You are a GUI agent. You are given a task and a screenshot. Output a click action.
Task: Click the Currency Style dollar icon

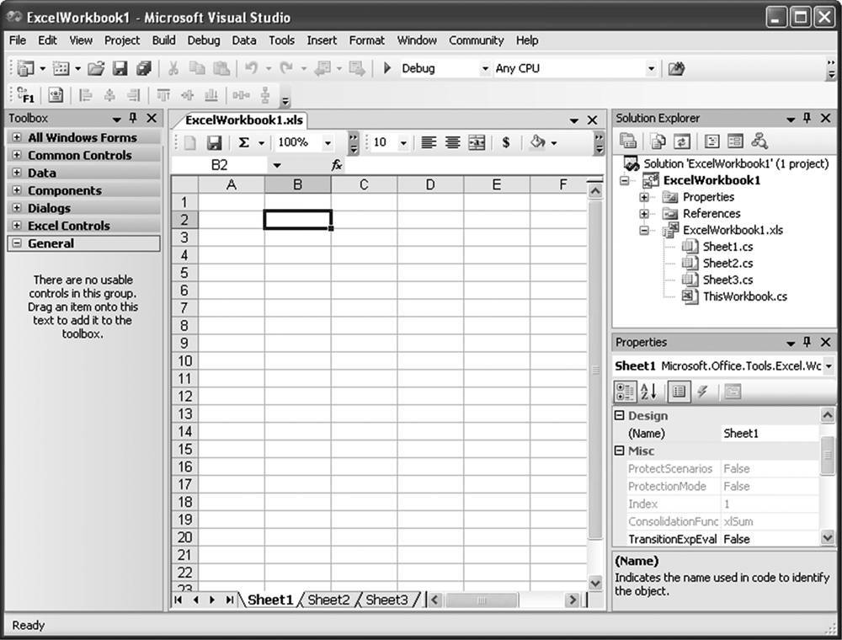[x=505, y=142]
